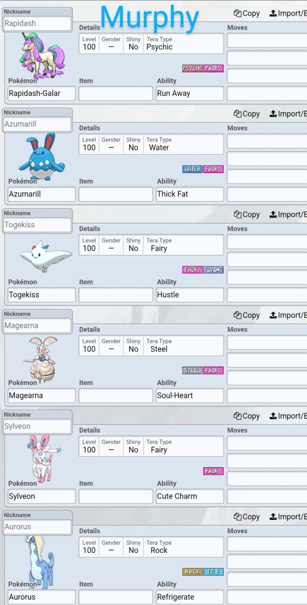Change the Pokémon species from Sylveon
Image resolution: width=307 pixels, height=605 pixels.
point(42,496)
